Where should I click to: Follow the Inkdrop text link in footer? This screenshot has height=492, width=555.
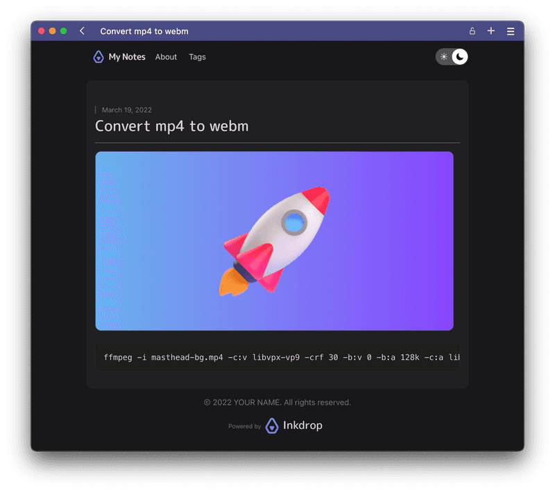point(302,426)
